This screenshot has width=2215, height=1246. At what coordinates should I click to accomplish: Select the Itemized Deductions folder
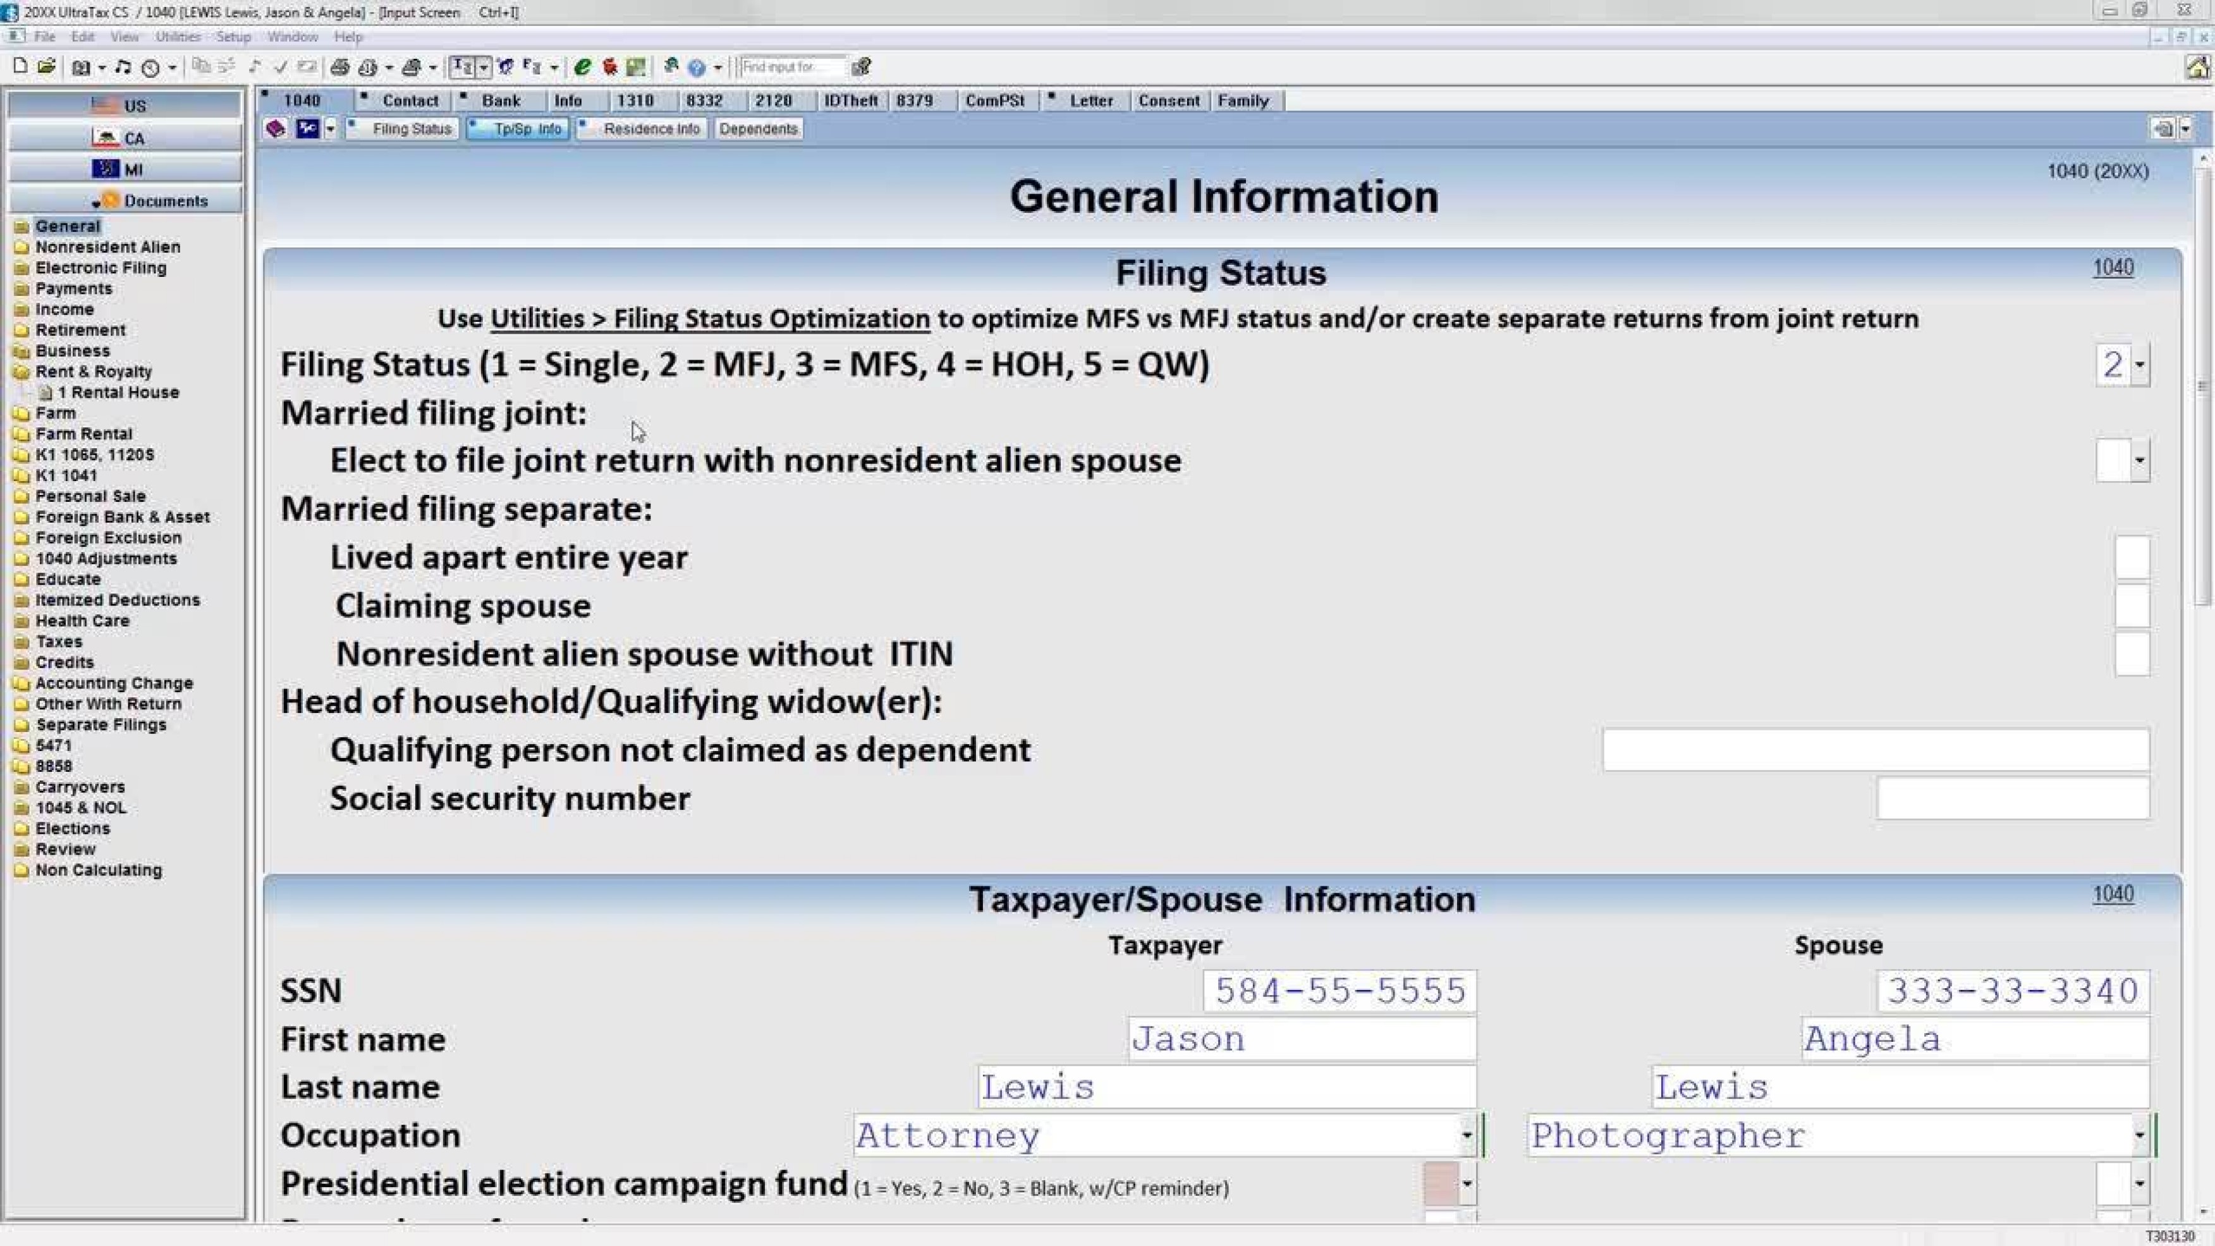coord(117,599)
